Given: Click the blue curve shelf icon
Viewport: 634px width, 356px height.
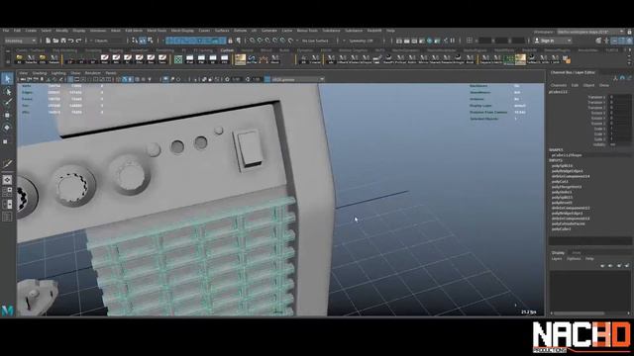Looking at the screenshot, I should (x=252, y=59).
